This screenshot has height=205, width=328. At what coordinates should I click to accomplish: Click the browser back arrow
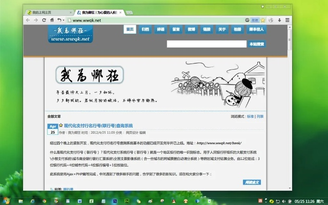[29, 20]
